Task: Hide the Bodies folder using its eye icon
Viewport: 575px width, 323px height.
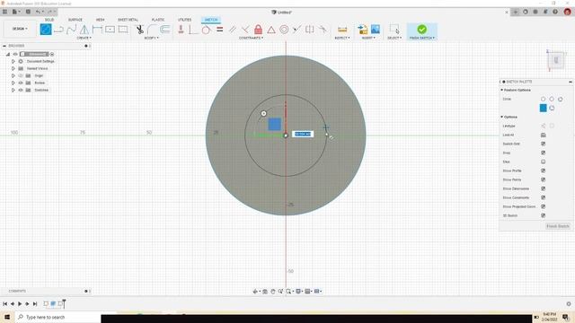Action: tap(21, 83)
